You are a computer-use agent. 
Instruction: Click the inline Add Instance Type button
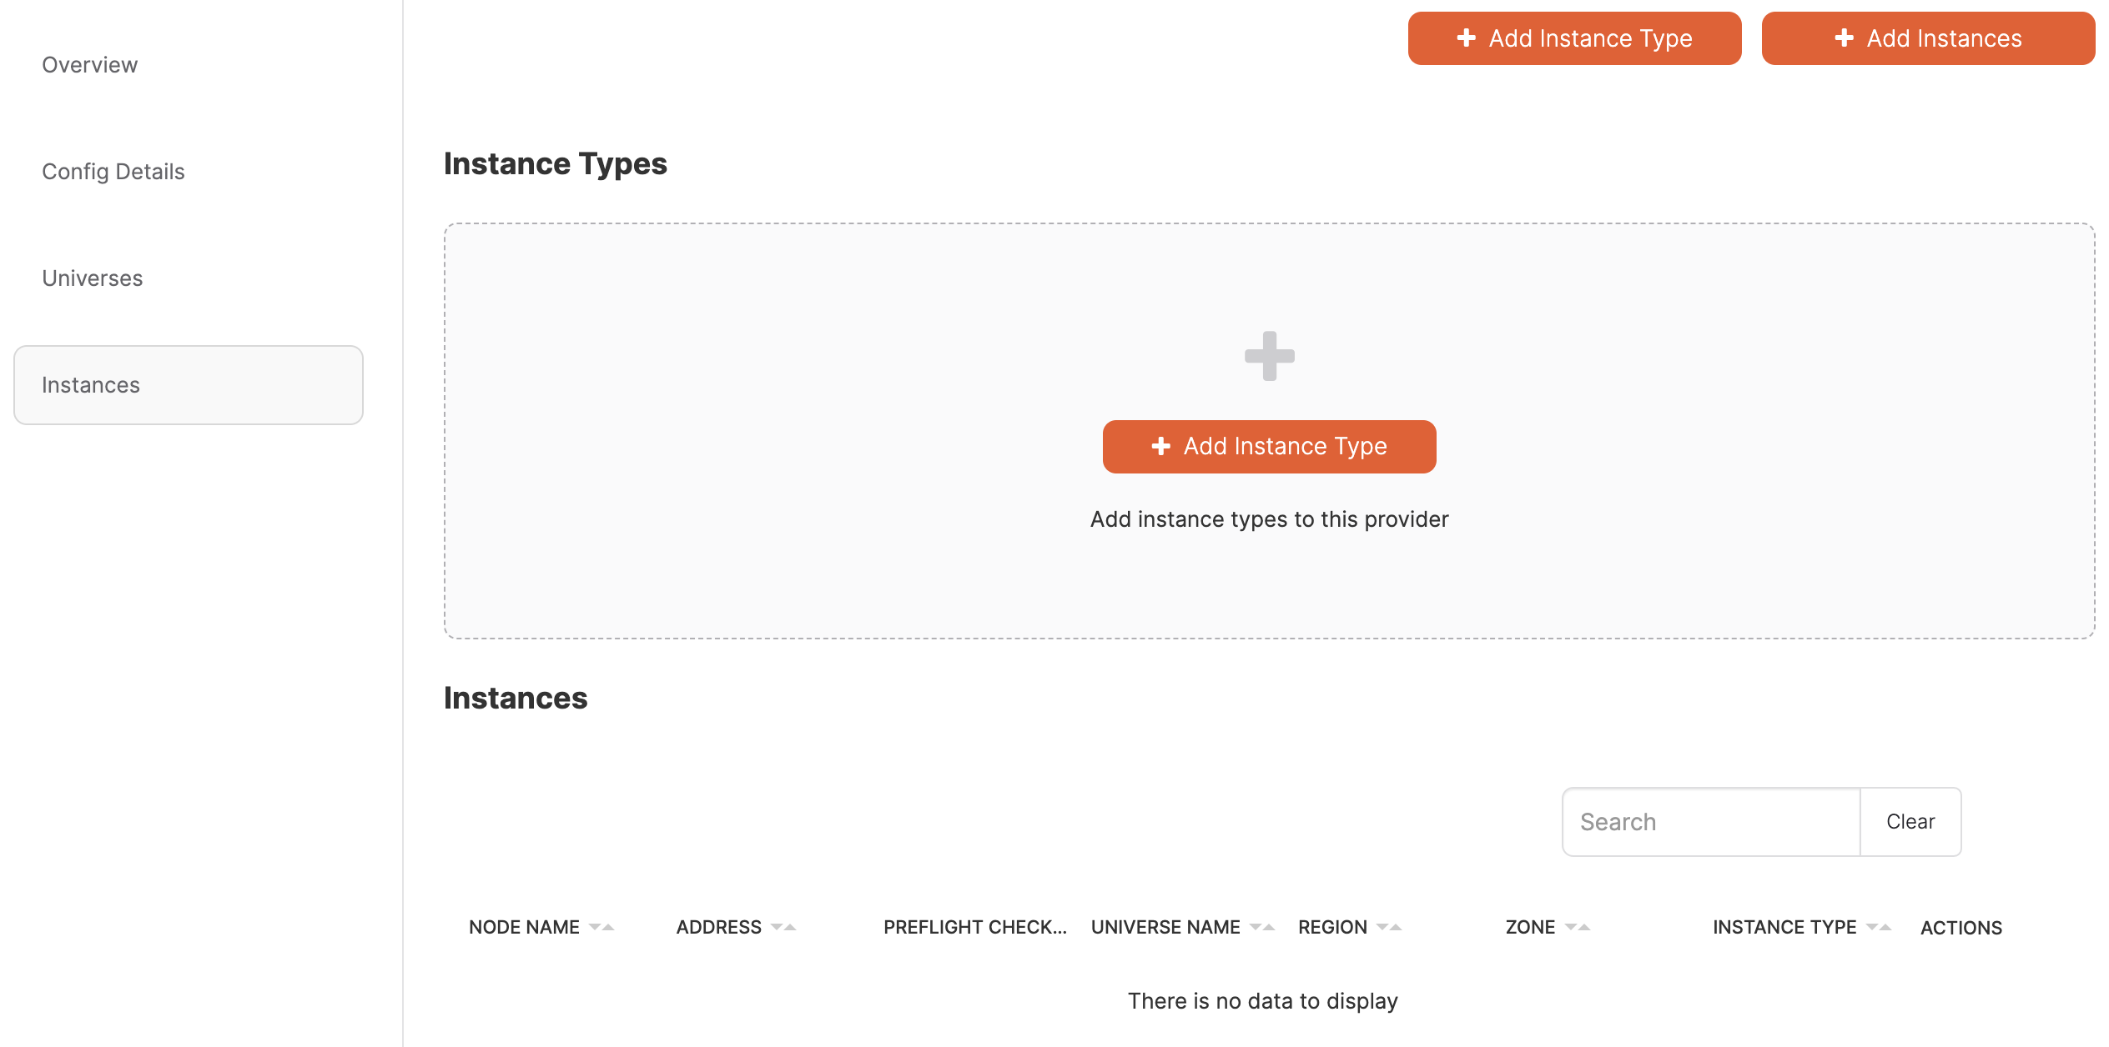[x=1268, y=446]
